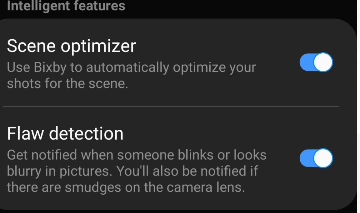Click the word "Scene" in the first setting
This screenshot has height=213, width=360.
31,46
